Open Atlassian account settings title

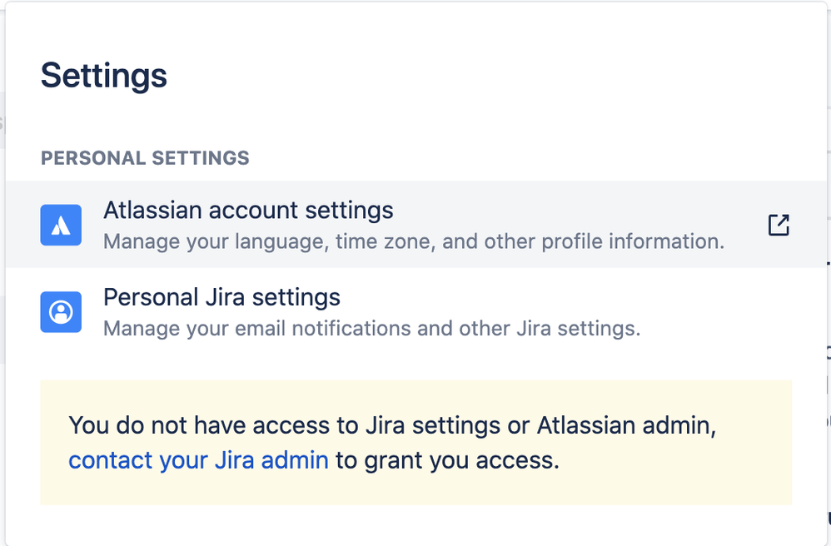click(x=248, y=211)
